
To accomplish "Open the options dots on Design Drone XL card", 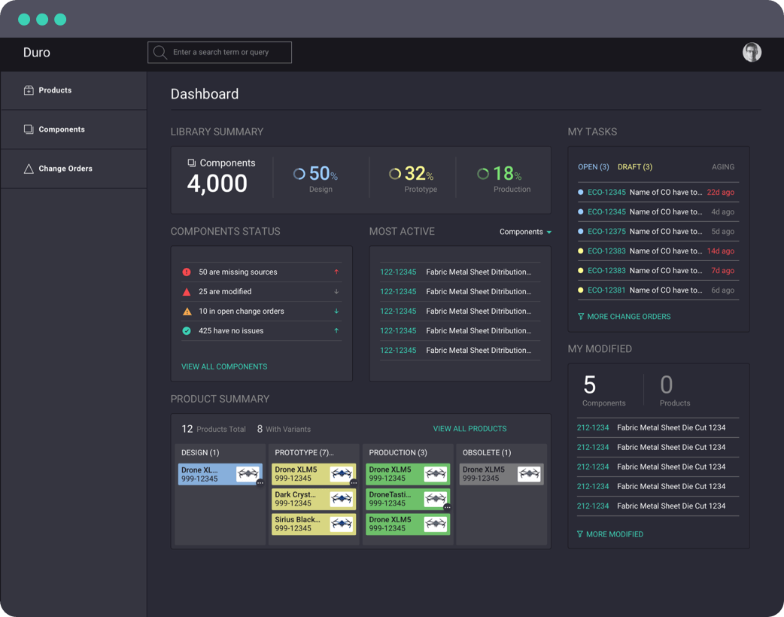I will 260,483.
